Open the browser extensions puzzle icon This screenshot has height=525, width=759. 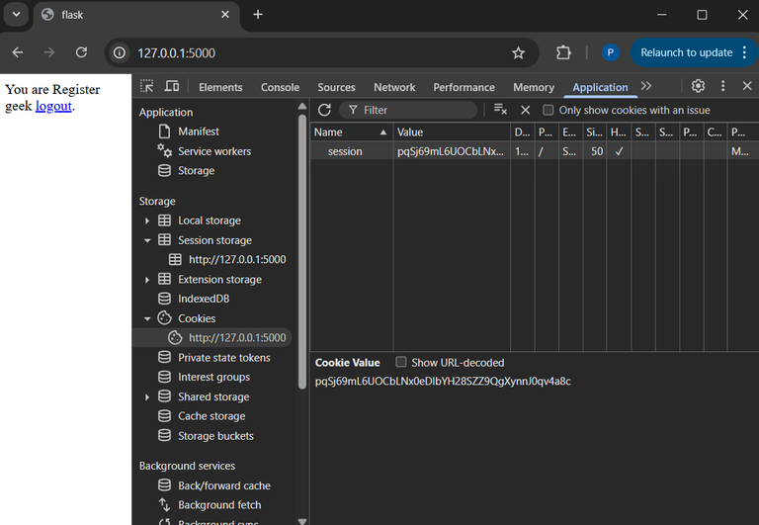pos(563,52)
